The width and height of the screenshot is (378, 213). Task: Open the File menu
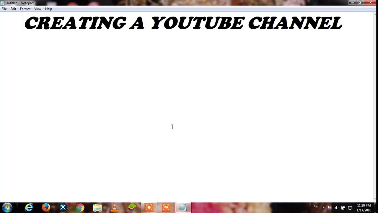(x=4, y=9)
